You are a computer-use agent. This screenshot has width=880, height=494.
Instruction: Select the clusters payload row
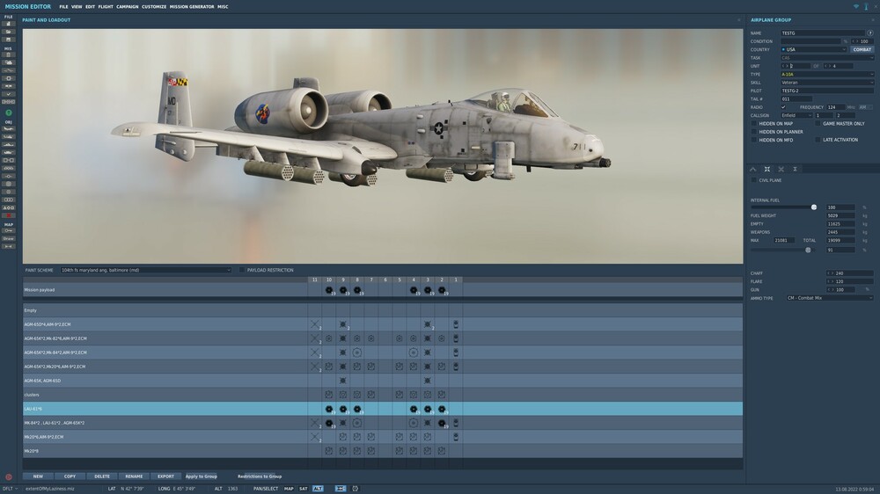[x=383, y=395]
